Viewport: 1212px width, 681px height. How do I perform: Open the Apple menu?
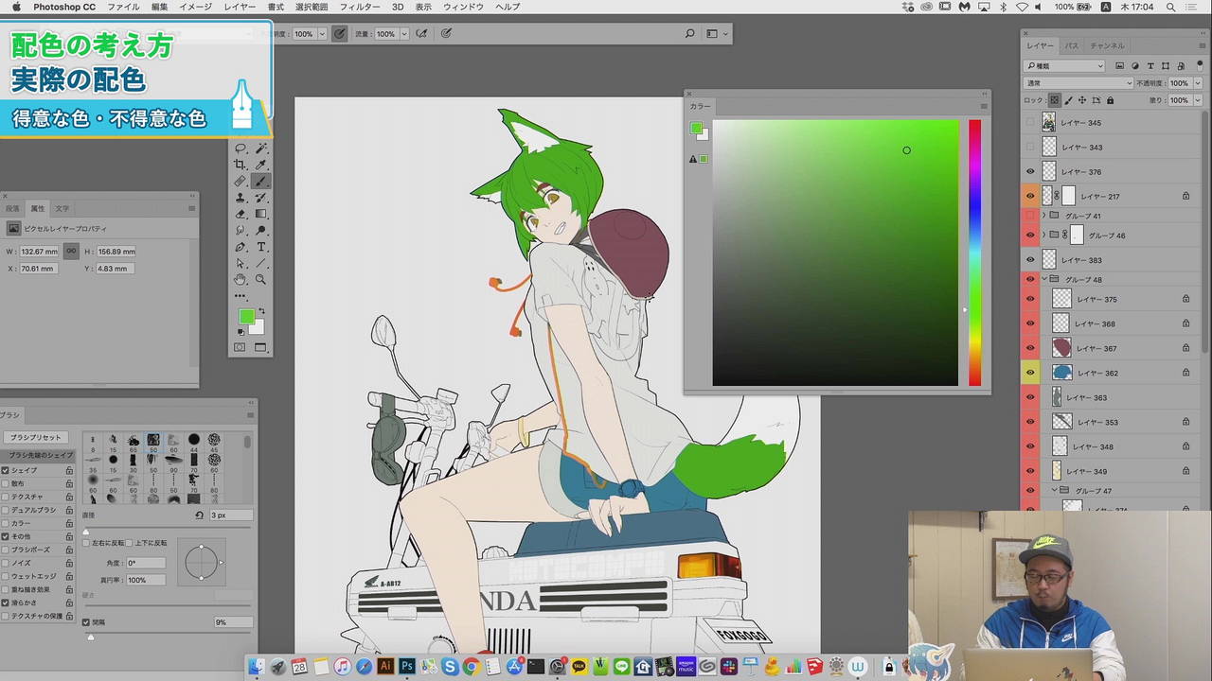[16, 7]
